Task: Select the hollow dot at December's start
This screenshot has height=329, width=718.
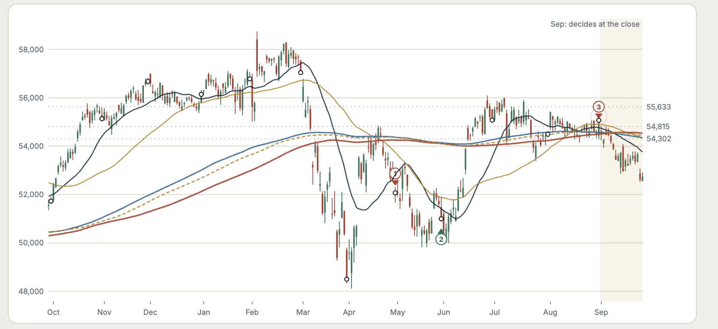Action: pyautogui.click(x=148, y=82)
